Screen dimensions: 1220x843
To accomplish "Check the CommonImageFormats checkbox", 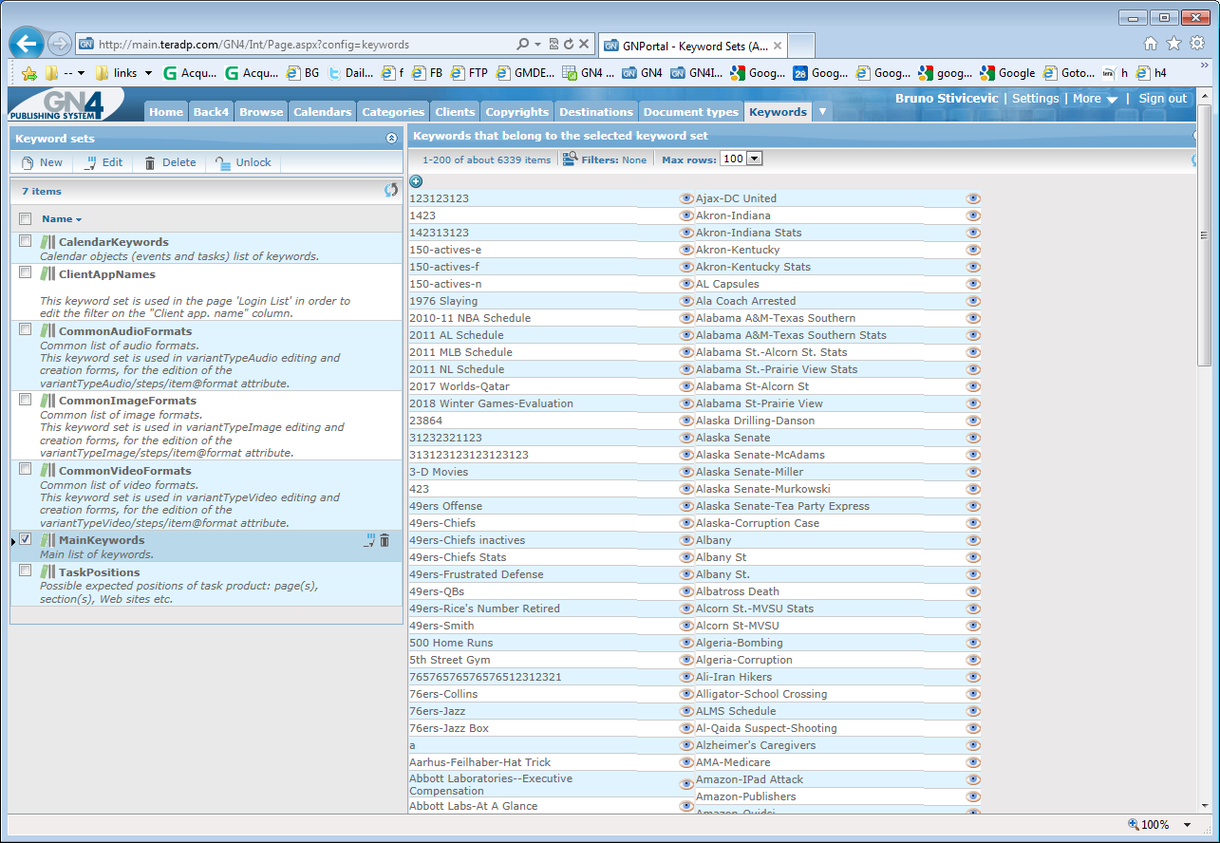I will (26, 400).
